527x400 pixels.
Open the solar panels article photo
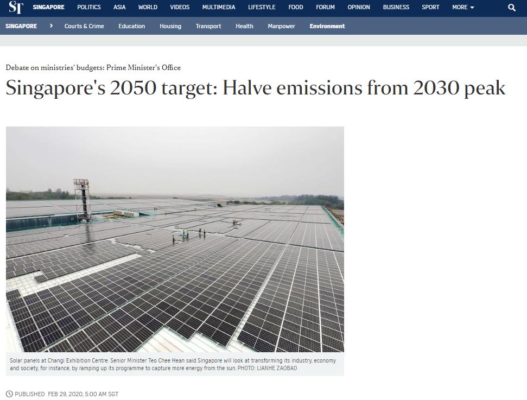[x=175, y=239]
